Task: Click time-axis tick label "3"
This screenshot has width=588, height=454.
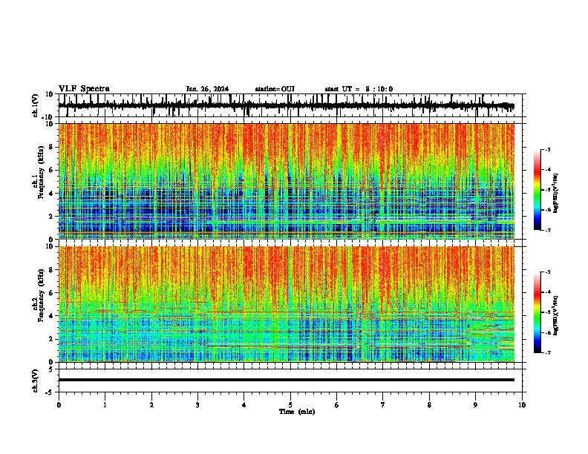Action: pos(197,405)
